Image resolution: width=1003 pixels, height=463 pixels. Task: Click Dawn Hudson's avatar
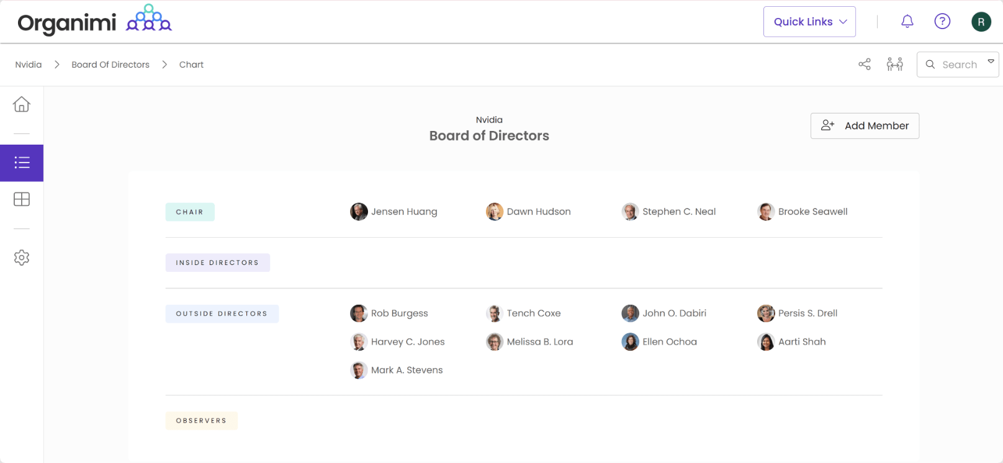[495, 212]
